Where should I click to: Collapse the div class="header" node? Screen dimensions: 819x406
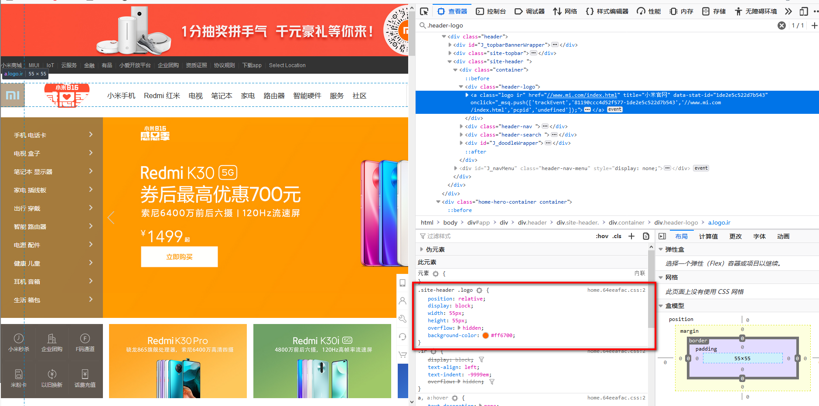[444, 37]
